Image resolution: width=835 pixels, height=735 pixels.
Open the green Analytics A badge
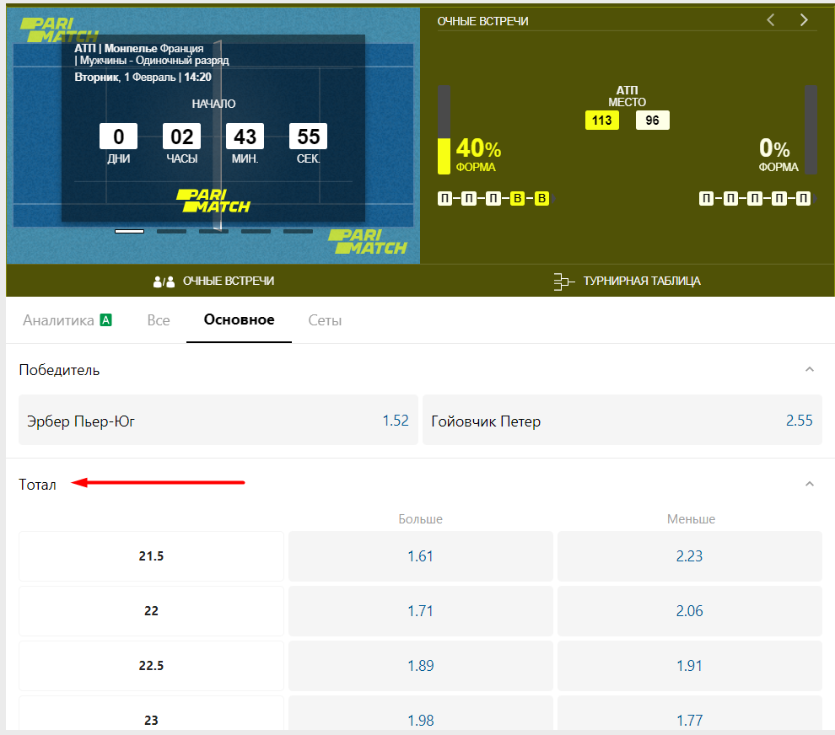(106, 319)
